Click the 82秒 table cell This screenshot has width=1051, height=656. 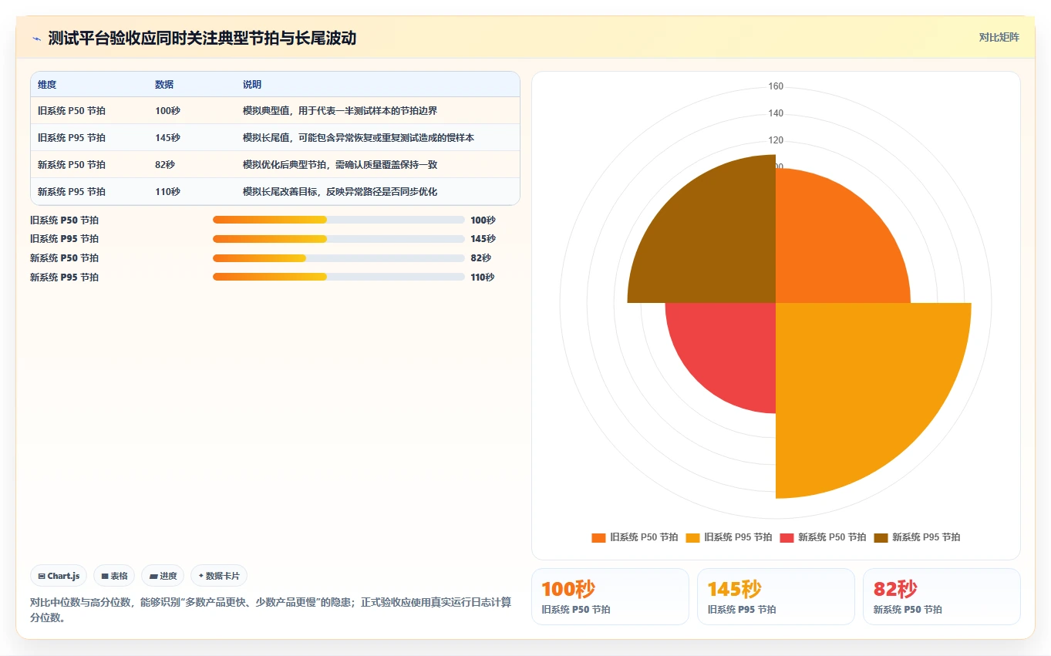(165, 165)
